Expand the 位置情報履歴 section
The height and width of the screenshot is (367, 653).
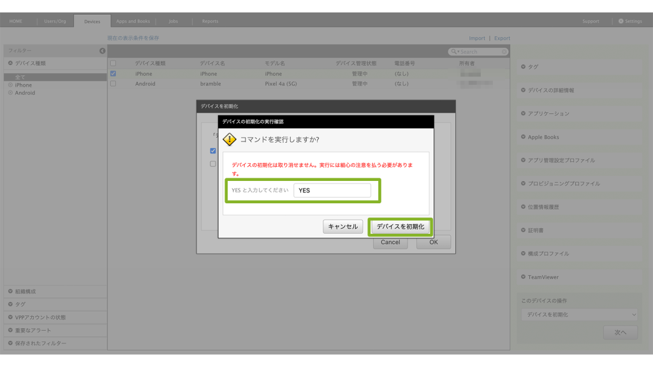[543, 207]
